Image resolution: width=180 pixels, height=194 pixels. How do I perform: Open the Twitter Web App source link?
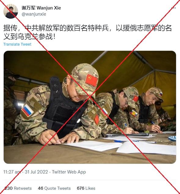pyautogui.click(x=69, y=172)
